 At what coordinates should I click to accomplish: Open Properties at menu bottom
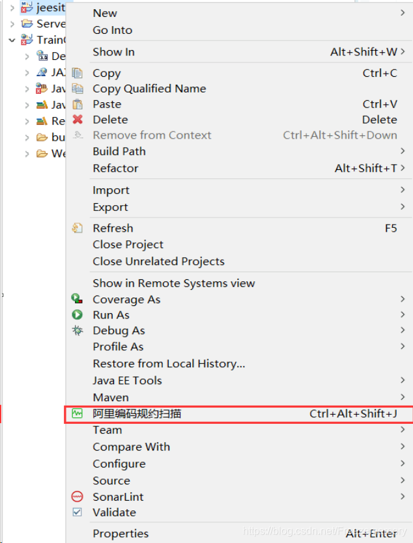[239, 534]
